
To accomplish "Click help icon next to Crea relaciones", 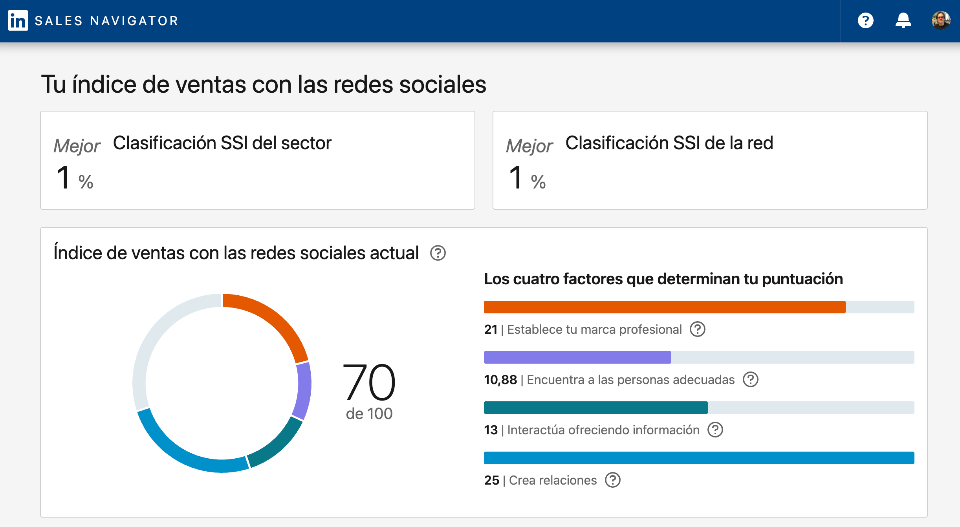I will [x=612, y=480].
